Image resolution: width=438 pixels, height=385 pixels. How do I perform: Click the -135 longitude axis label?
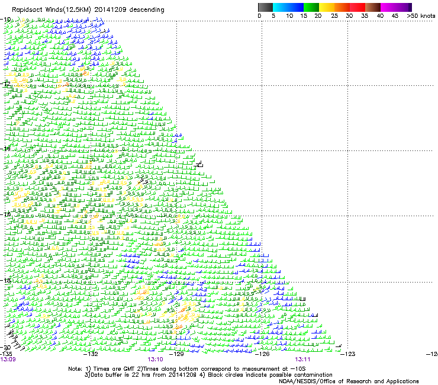pos(6,354)
